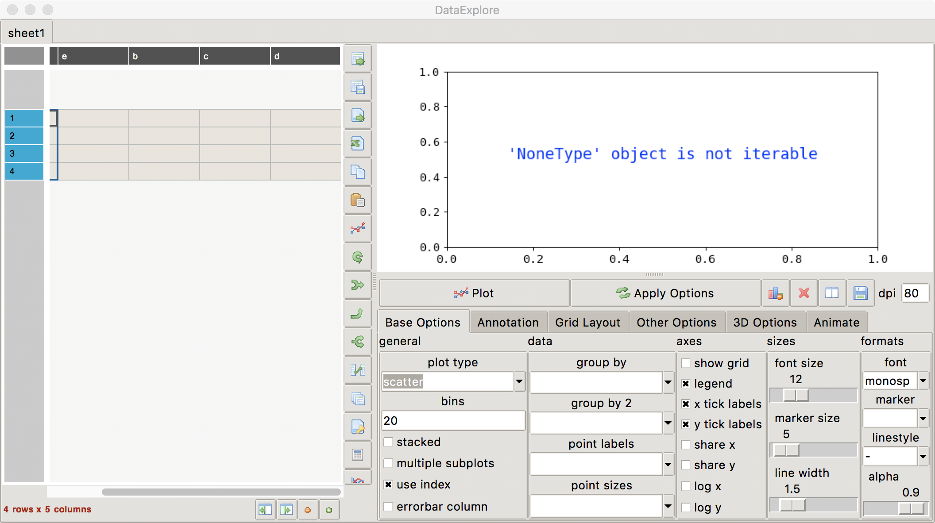Expand the group by dropdown
This screenshot has height=523, width=935.
(x=668, y=382)
